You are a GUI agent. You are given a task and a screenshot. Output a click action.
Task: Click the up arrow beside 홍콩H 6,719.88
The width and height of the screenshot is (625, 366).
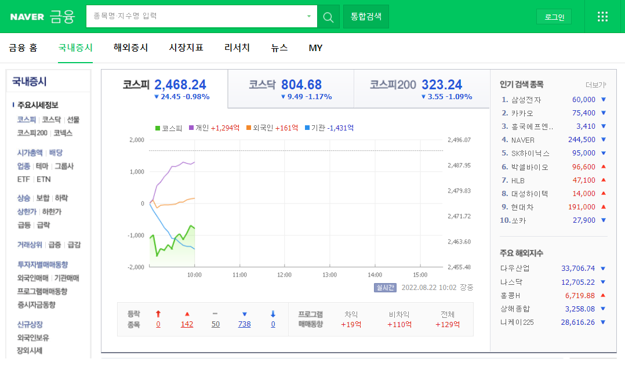pos(603,295)
